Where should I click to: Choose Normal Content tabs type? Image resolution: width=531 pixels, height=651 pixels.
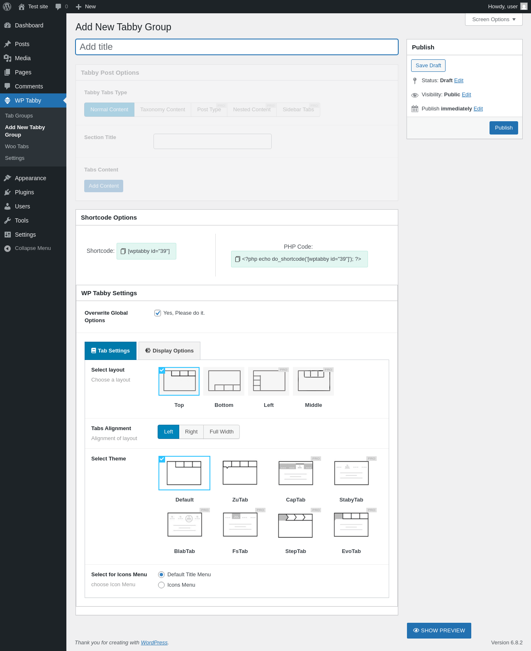coord(109,110)
